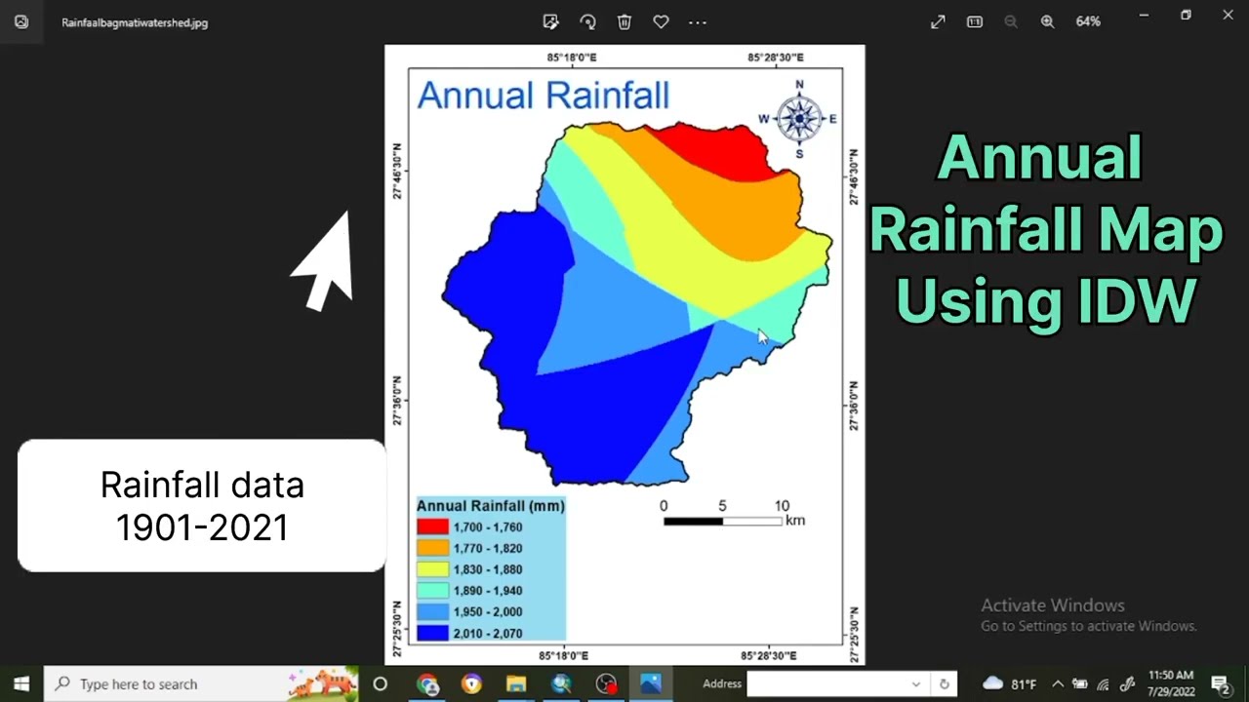This screenshot has width=1249, height=702.
Task: Click the Address bar refresh button
Action: [944, 684]
